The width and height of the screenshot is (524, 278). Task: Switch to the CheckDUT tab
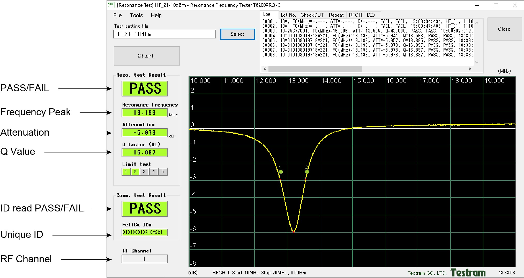pyautogui.click(x=312, y=15)
